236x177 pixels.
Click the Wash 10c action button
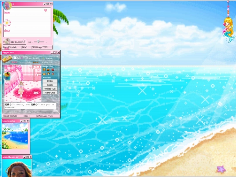(x=50, y=89)
